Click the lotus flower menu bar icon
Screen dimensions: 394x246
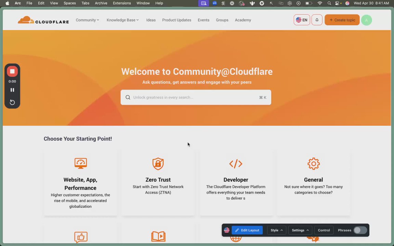(252, 3)
